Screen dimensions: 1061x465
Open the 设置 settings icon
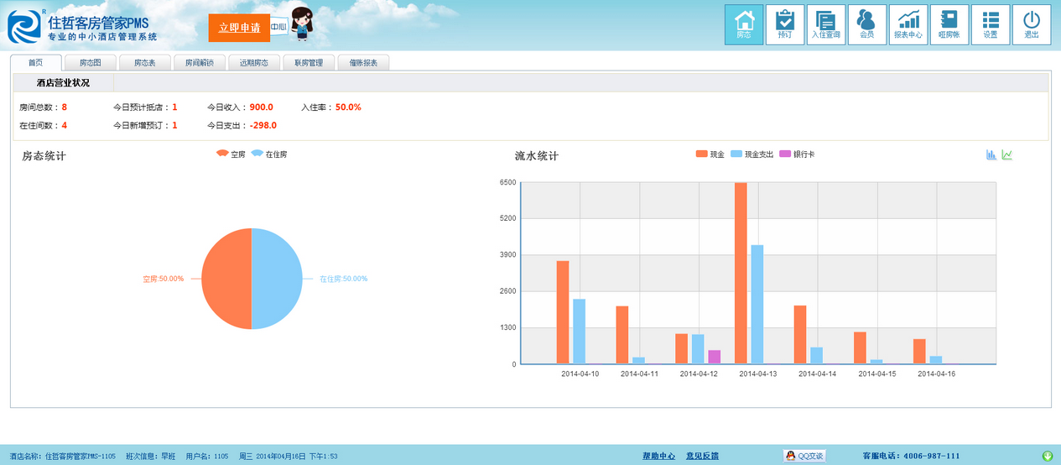[x=991, y=24]
